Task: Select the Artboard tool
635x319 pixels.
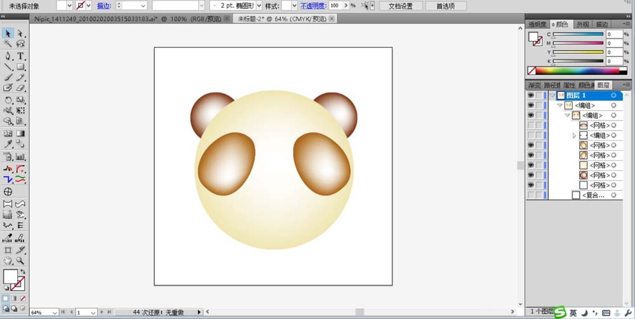Action: (8, 251)
